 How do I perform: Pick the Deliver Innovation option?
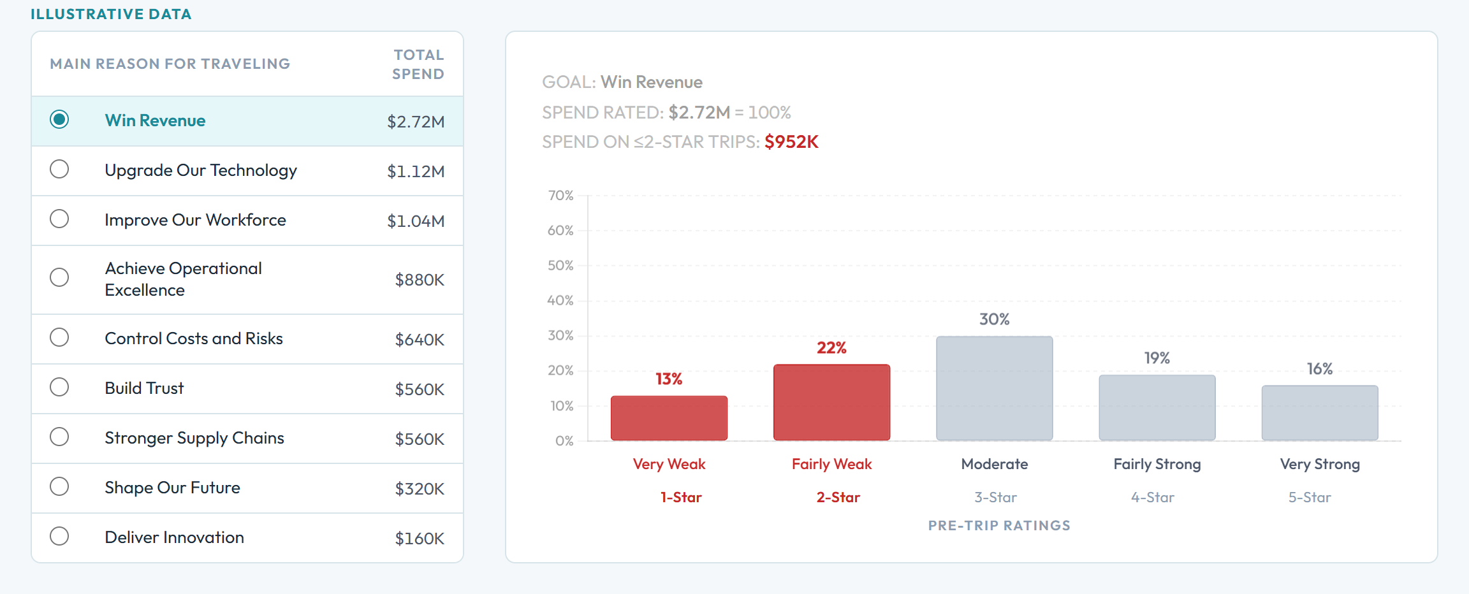click(x=59, y=537)
